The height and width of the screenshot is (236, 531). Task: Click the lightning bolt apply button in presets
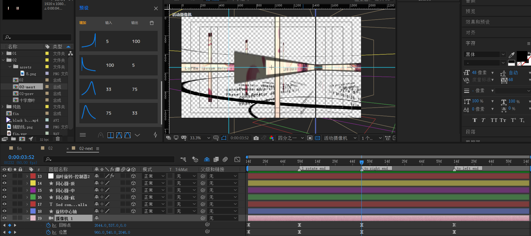tap(155, 135)
